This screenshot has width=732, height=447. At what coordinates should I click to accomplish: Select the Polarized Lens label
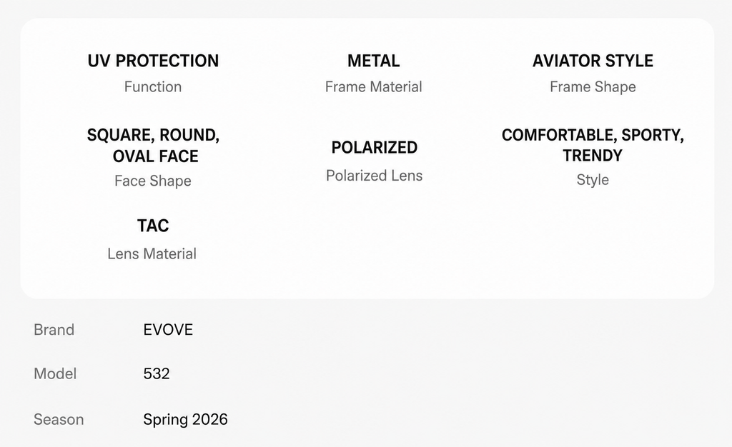tap(374, 176)
